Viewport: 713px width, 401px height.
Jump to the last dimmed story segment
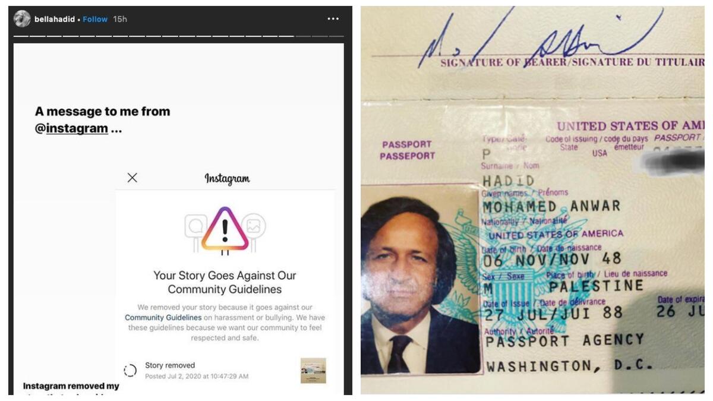pyautogui.click(x=336, y=36)
